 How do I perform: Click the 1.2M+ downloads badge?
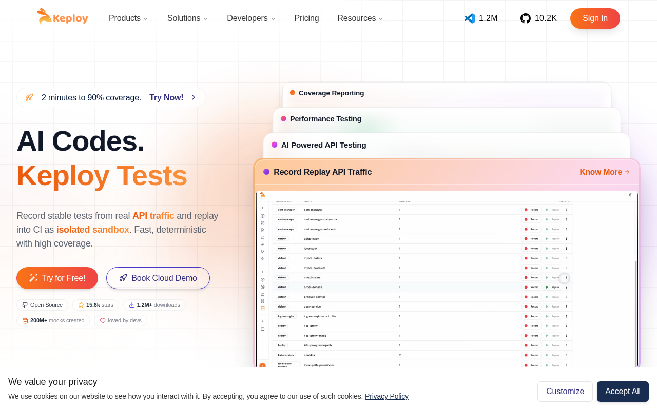pos(154,305)
